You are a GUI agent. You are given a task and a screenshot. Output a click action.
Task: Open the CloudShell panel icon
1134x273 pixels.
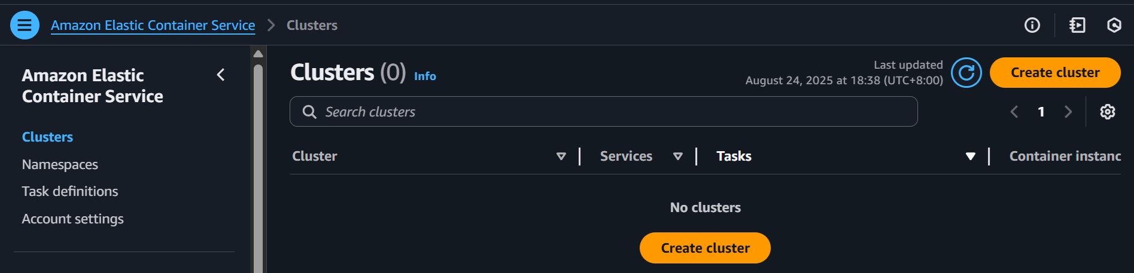1077,25
